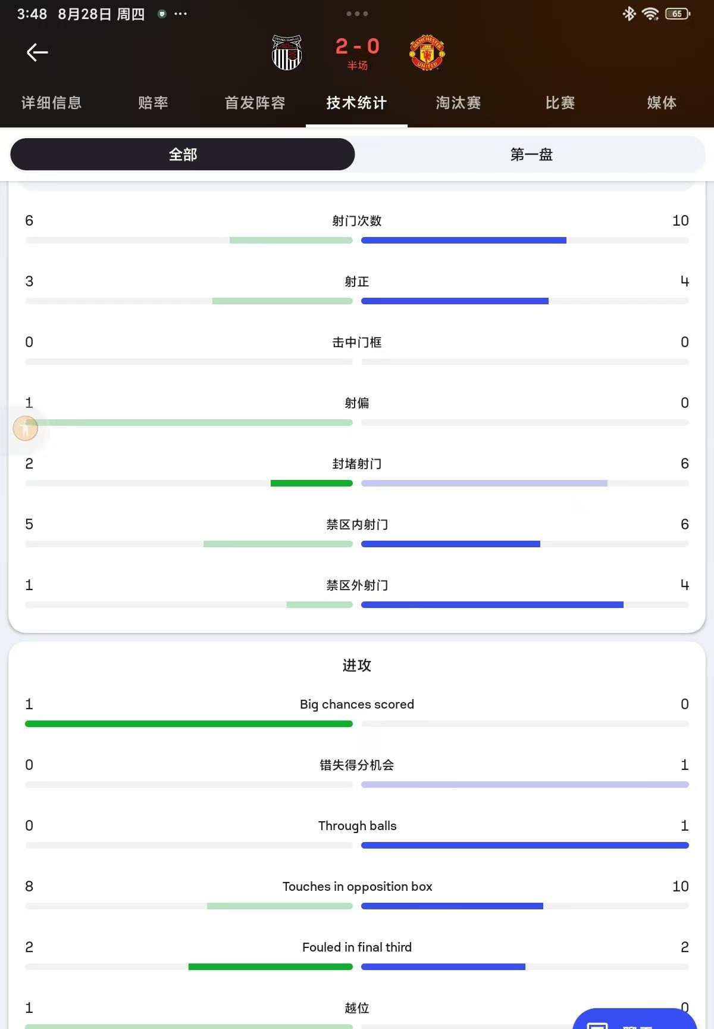
Task: Go to the 首发阵容 tab
Action: pos(255,103)
